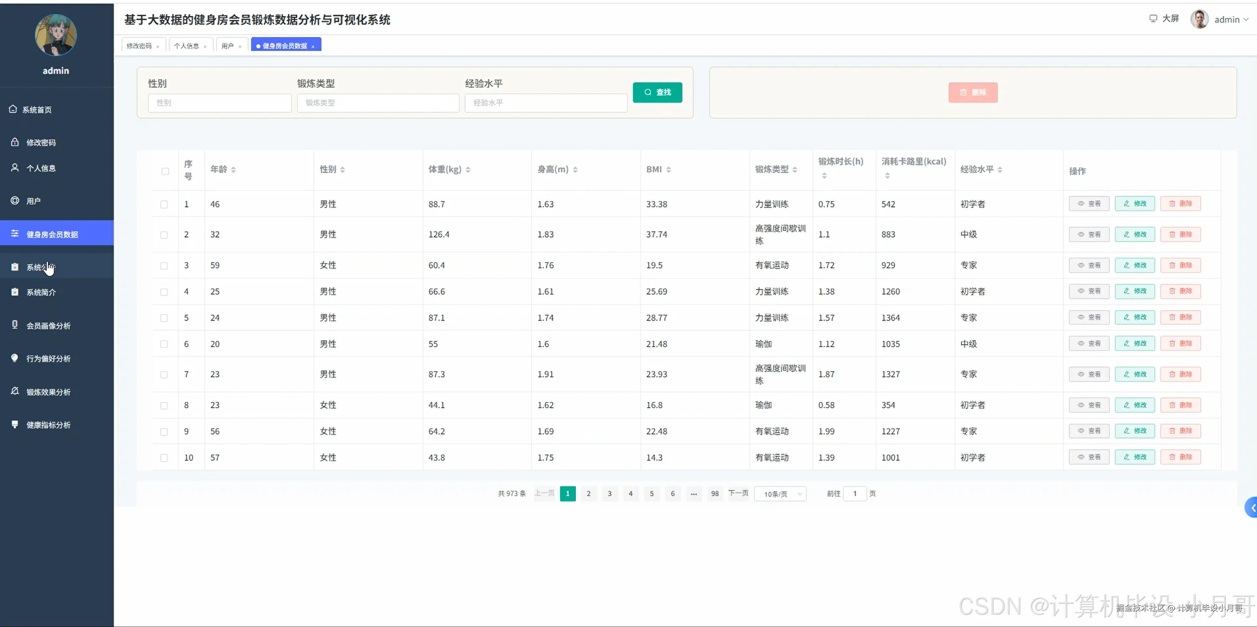Sort by 身高(m) column sort arrows
Screen dimensions: 1257x627
pos(575,170)
